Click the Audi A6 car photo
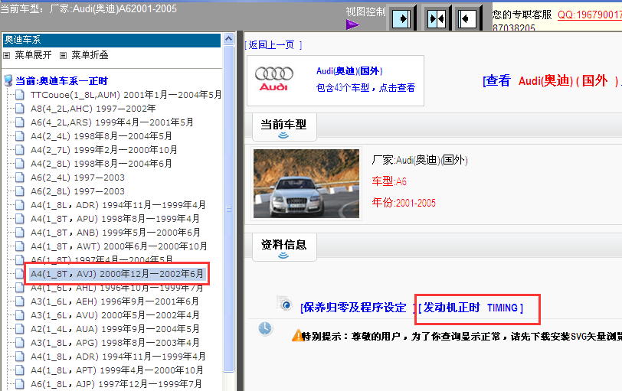The width and height of the screenshot is (622, 391). (x=306, y=184)
